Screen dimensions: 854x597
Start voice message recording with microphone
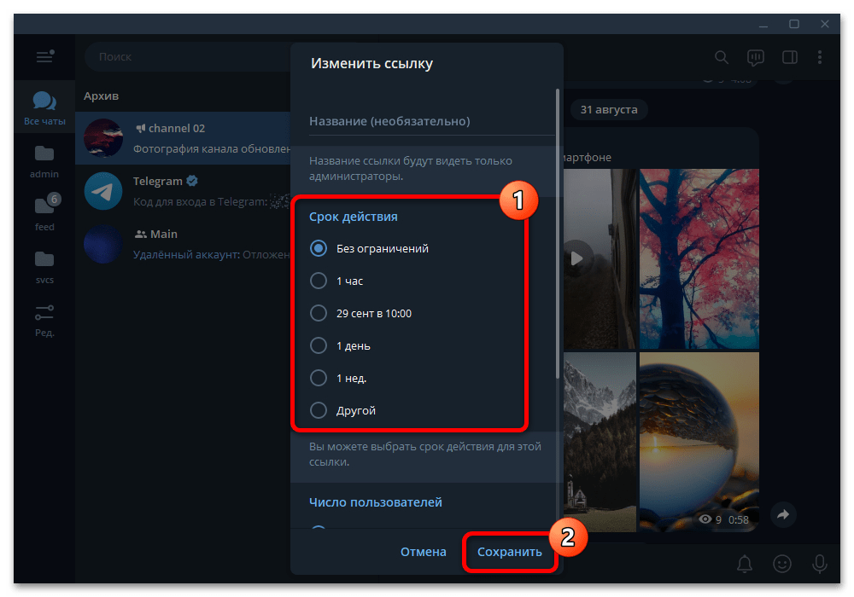819,564
